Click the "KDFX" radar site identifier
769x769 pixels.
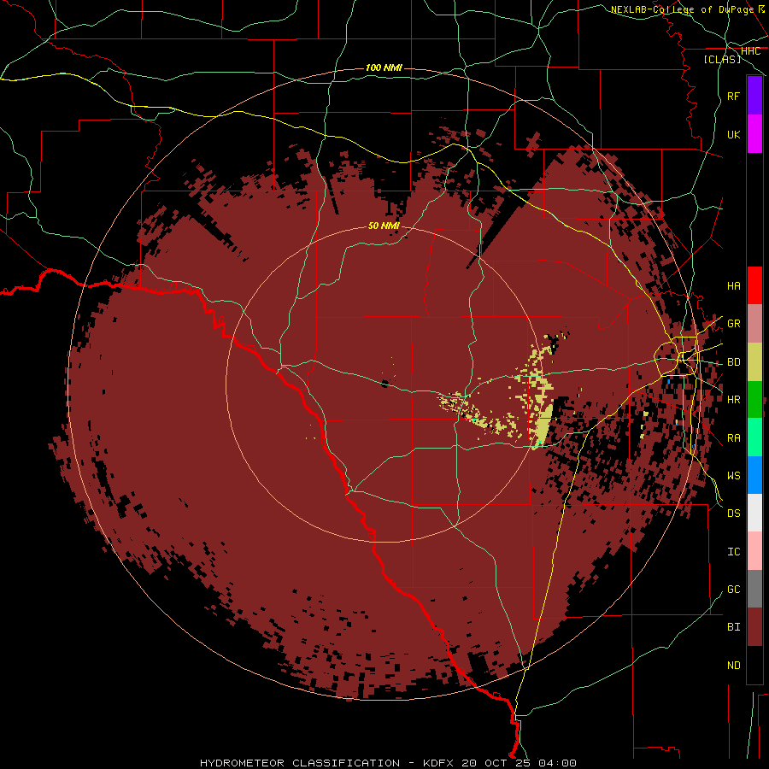tap(439, 763)
